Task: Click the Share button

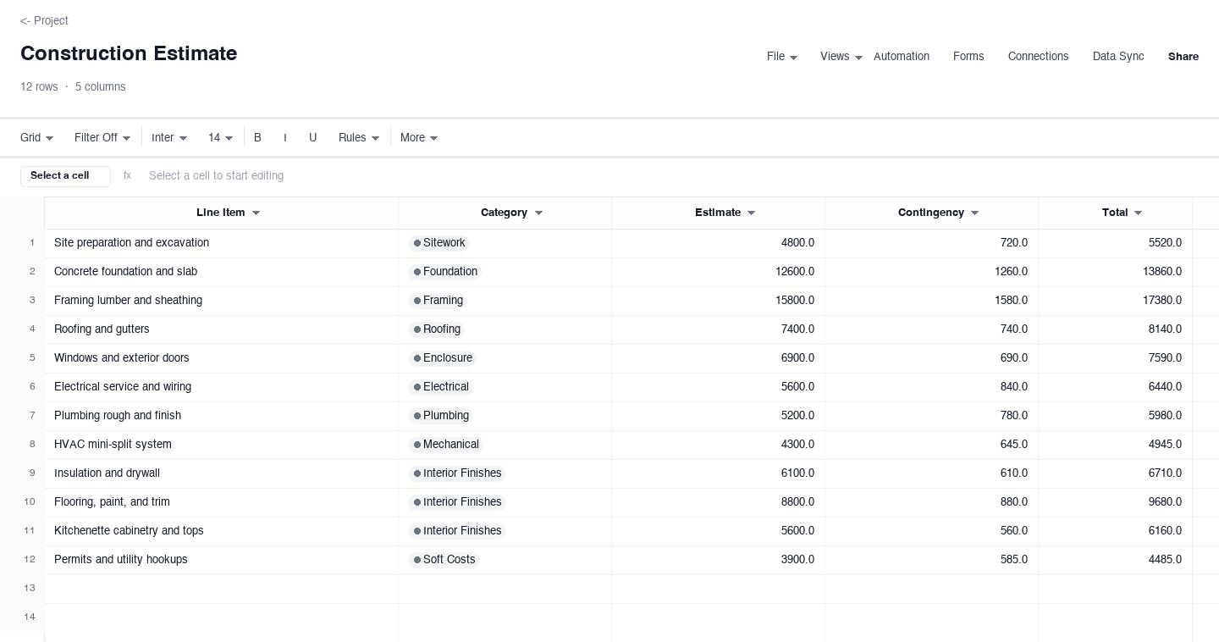Action: pyautogui.click(x=1183, y=57)
